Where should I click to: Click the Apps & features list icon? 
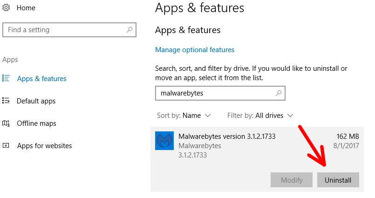point(6,78)
